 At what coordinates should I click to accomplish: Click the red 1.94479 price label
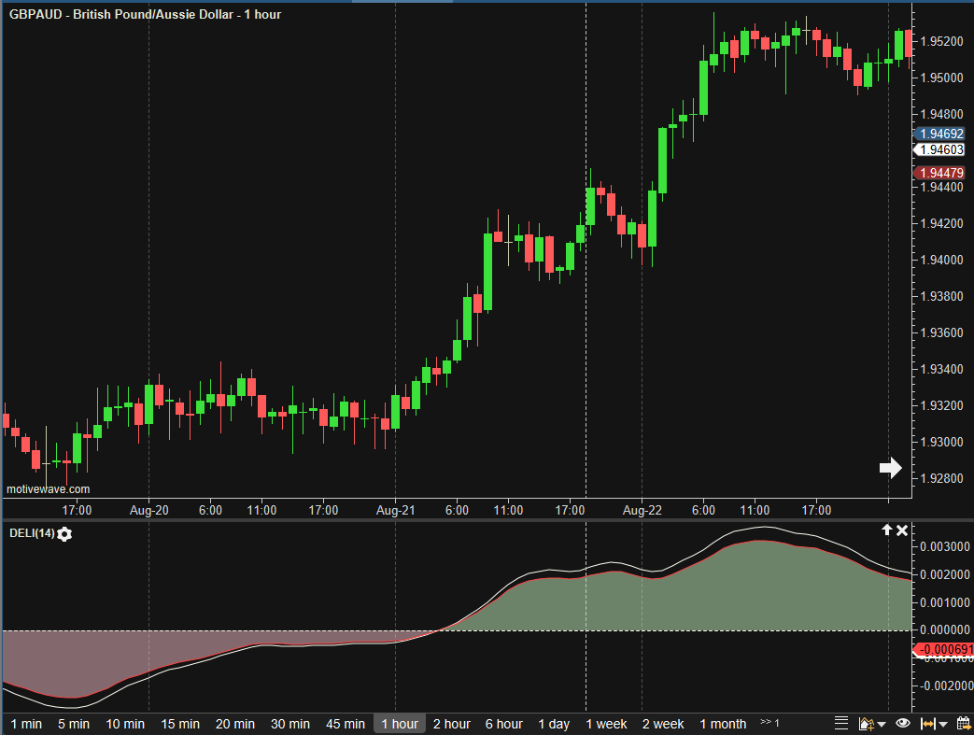tap(940, 173)
